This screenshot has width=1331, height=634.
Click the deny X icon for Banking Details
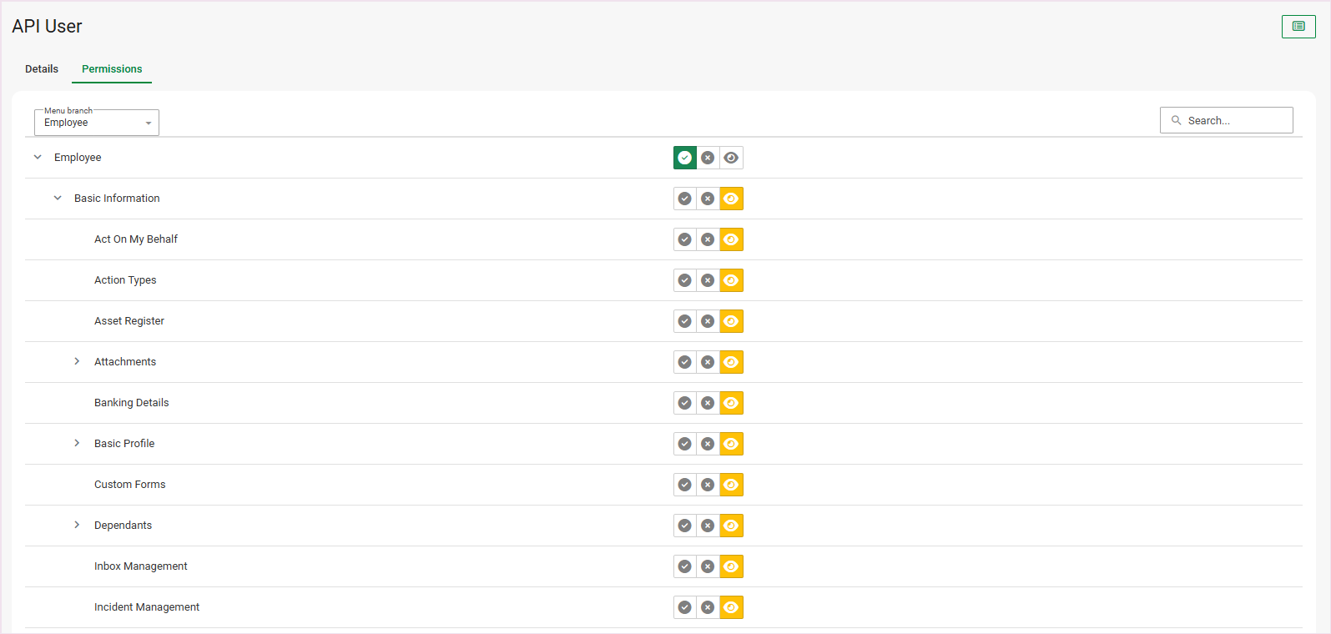(708, 403)
